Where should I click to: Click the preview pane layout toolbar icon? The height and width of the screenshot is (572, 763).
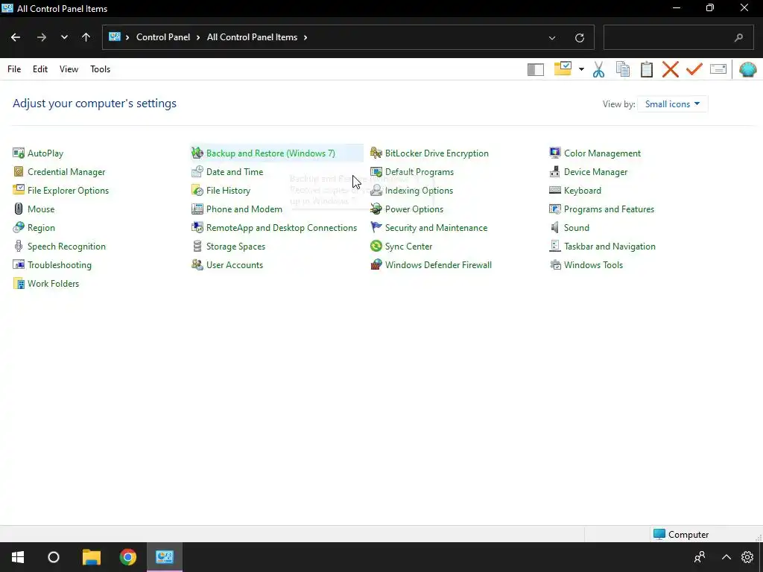coord(536,69)
